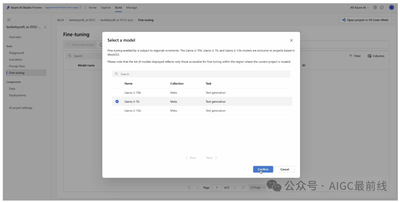Cancel the model selection dialog

tap(284, 169)
